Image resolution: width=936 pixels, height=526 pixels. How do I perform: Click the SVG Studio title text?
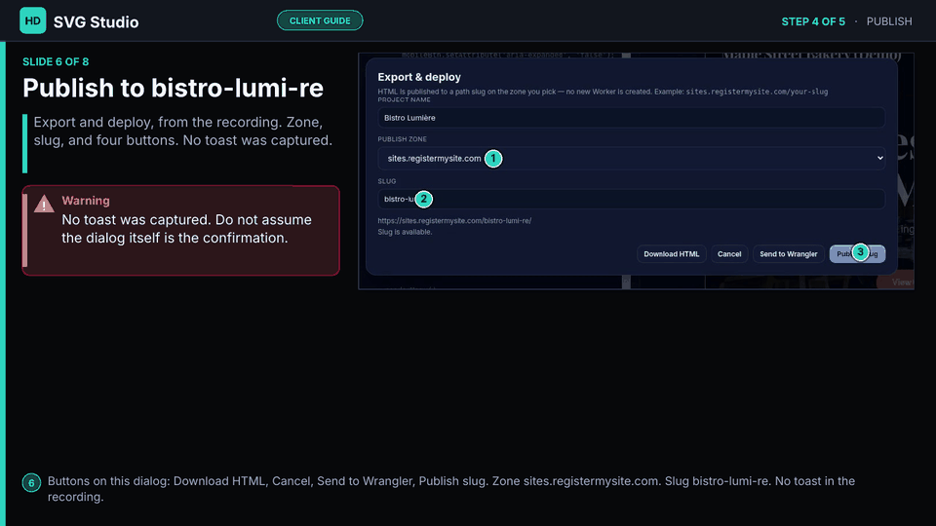click(97, 22)
